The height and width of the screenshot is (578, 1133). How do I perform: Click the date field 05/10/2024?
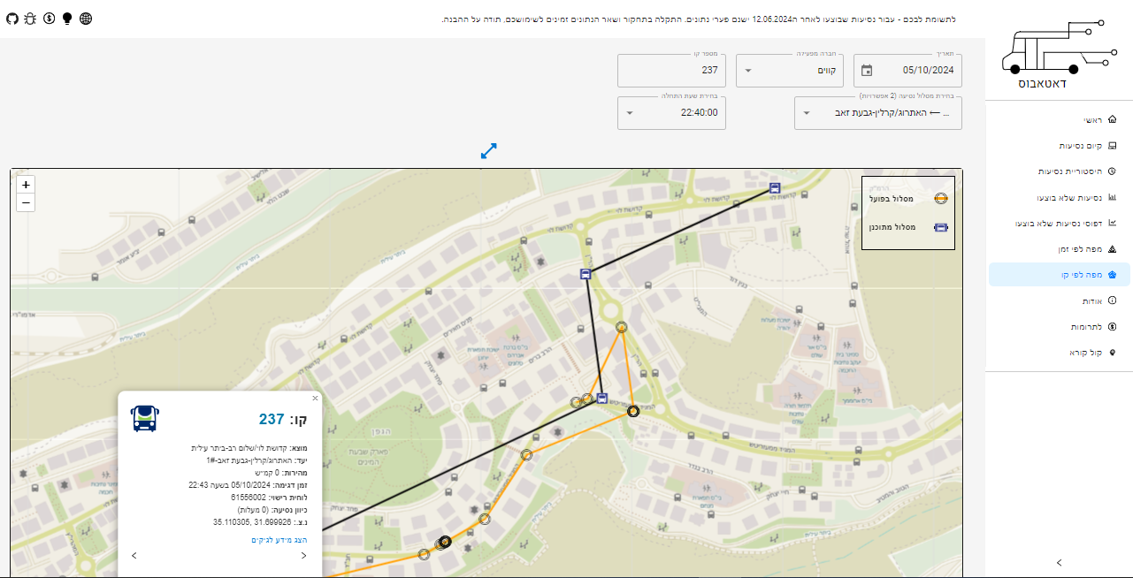click(907, 71)
